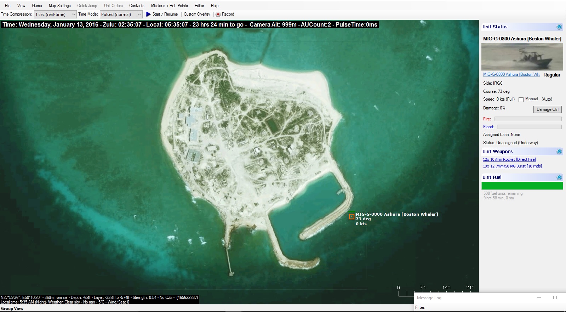Open the Help menu

click(215, 6)
